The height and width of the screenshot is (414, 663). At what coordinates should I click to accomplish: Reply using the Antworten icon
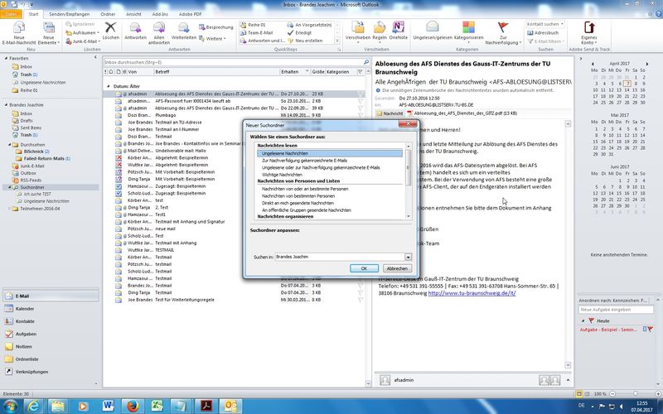[x=135, y=31]
